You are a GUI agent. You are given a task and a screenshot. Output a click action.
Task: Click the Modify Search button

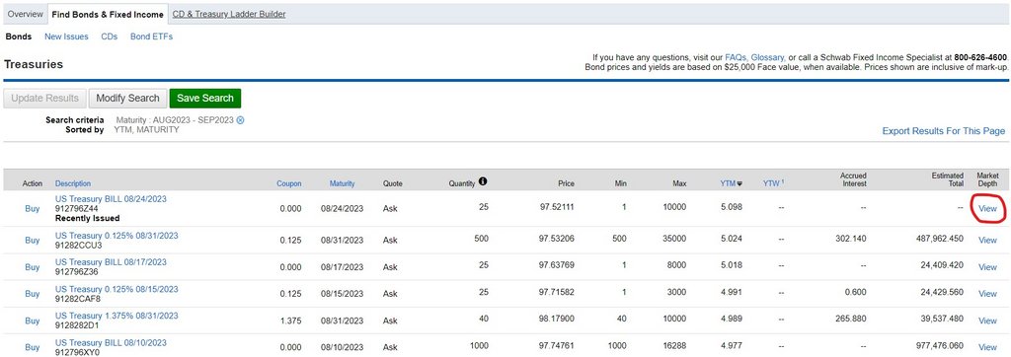pos(127,98)
